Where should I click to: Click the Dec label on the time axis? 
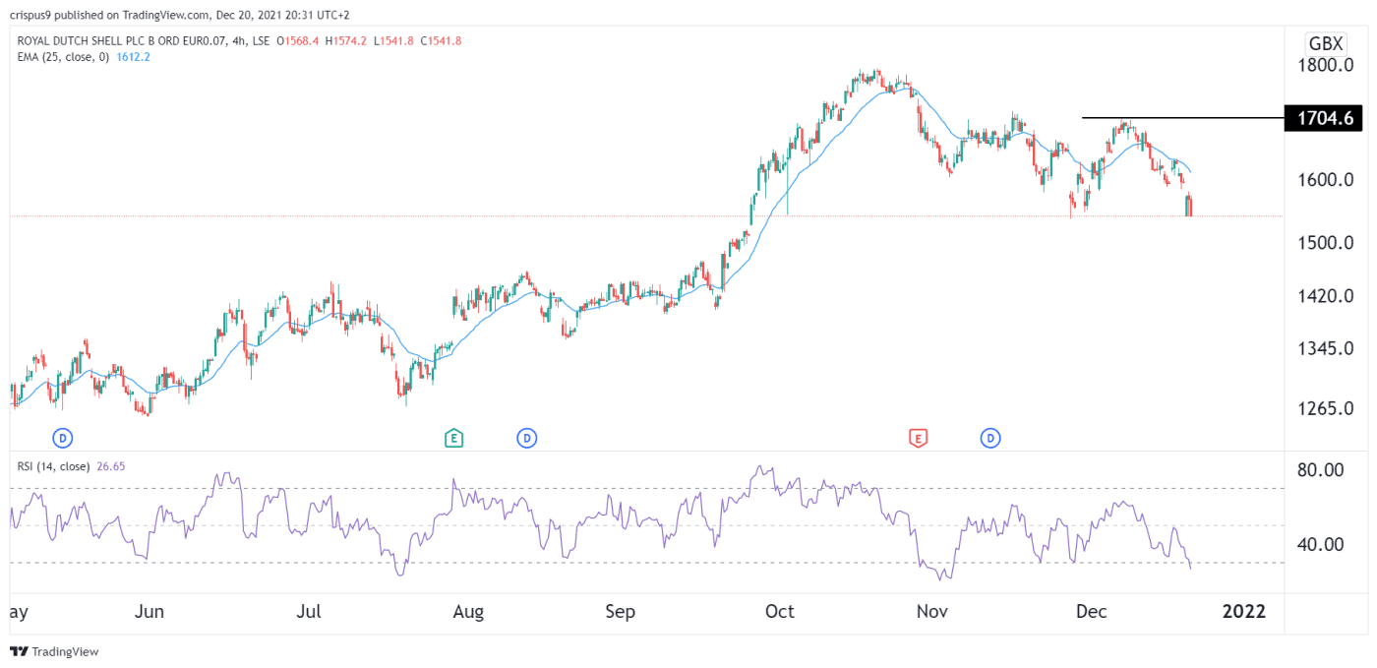point(1091,611)
